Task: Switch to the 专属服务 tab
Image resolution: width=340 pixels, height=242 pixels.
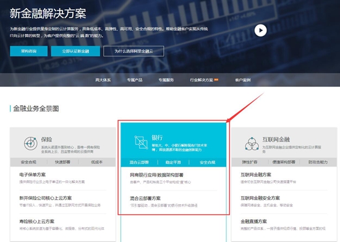Action: [x=166, y=80]
